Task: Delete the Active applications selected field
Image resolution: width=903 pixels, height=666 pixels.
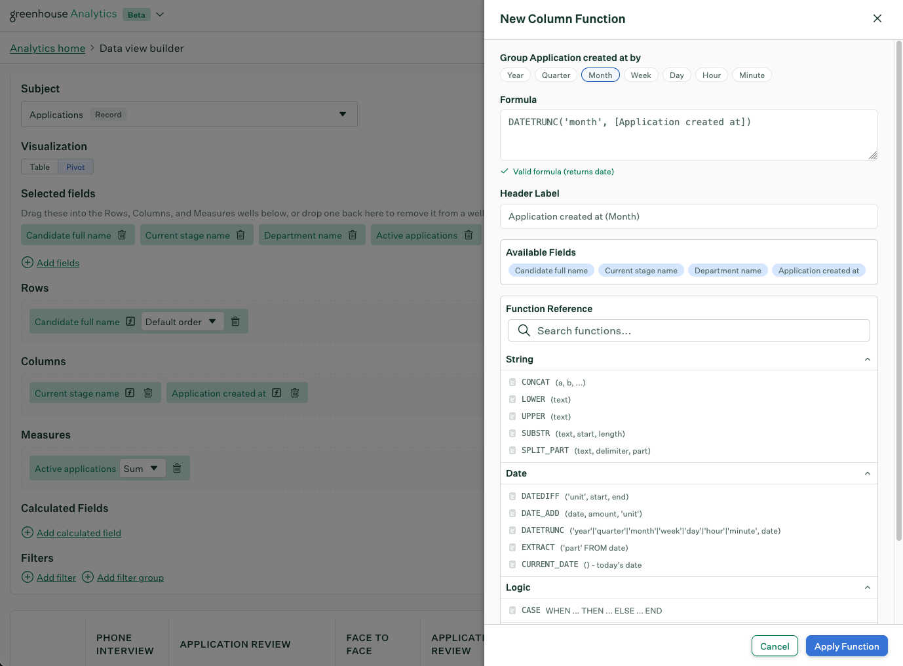Action: click(469, 235)
